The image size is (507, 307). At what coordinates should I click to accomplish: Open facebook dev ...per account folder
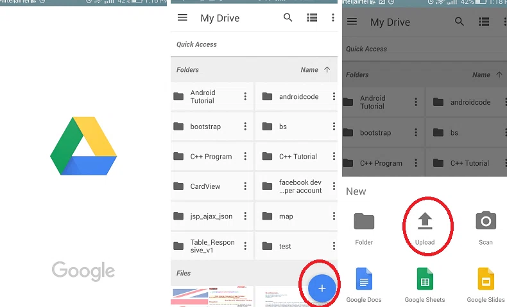pos(296,186)
